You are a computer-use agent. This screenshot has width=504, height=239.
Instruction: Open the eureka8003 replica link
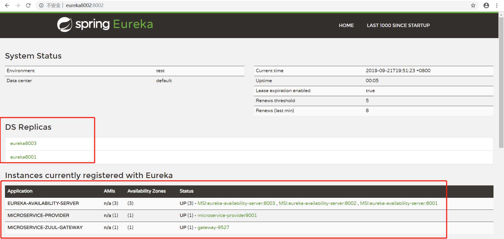pyautogui.click(x=23, y=143)
